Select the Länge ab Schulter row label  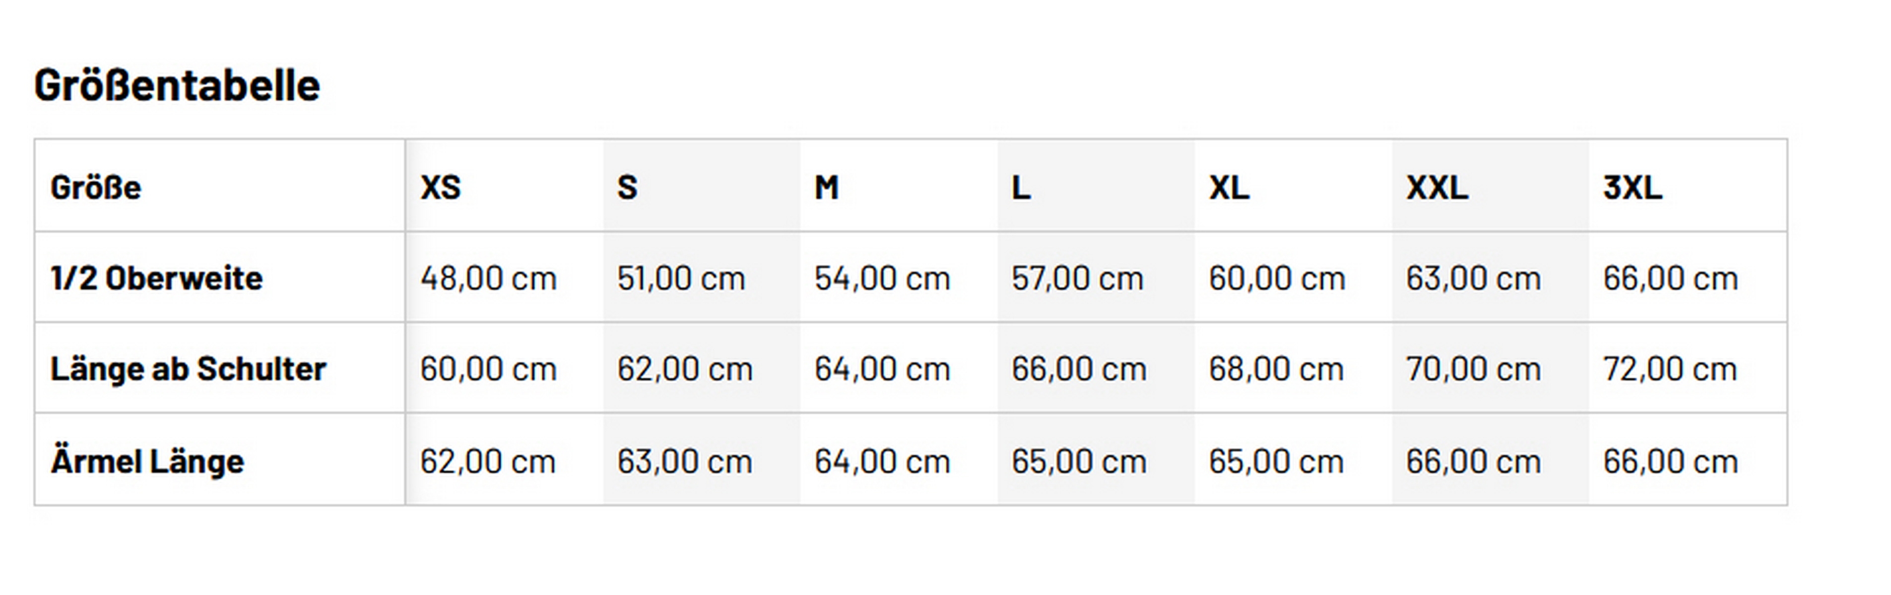(x=188, y=369)
